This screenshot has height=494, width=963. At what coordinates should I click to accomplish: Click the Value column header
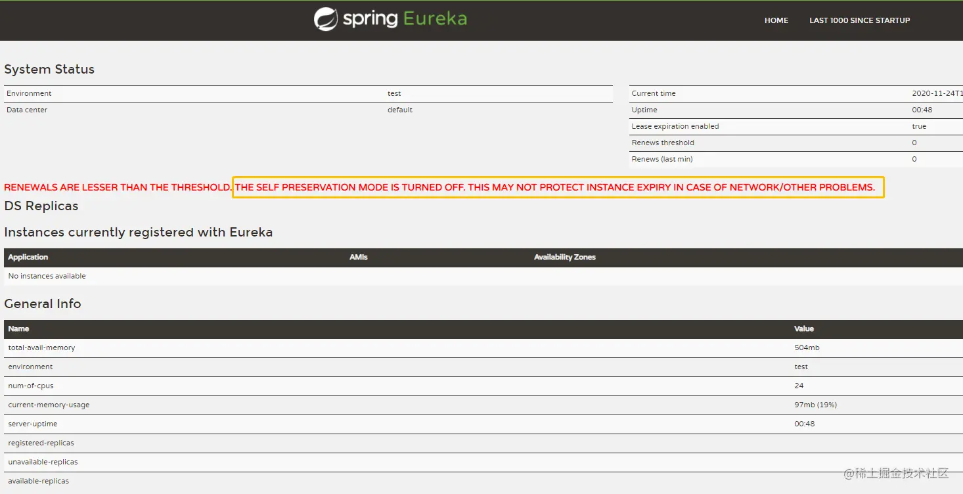(804, 329)
